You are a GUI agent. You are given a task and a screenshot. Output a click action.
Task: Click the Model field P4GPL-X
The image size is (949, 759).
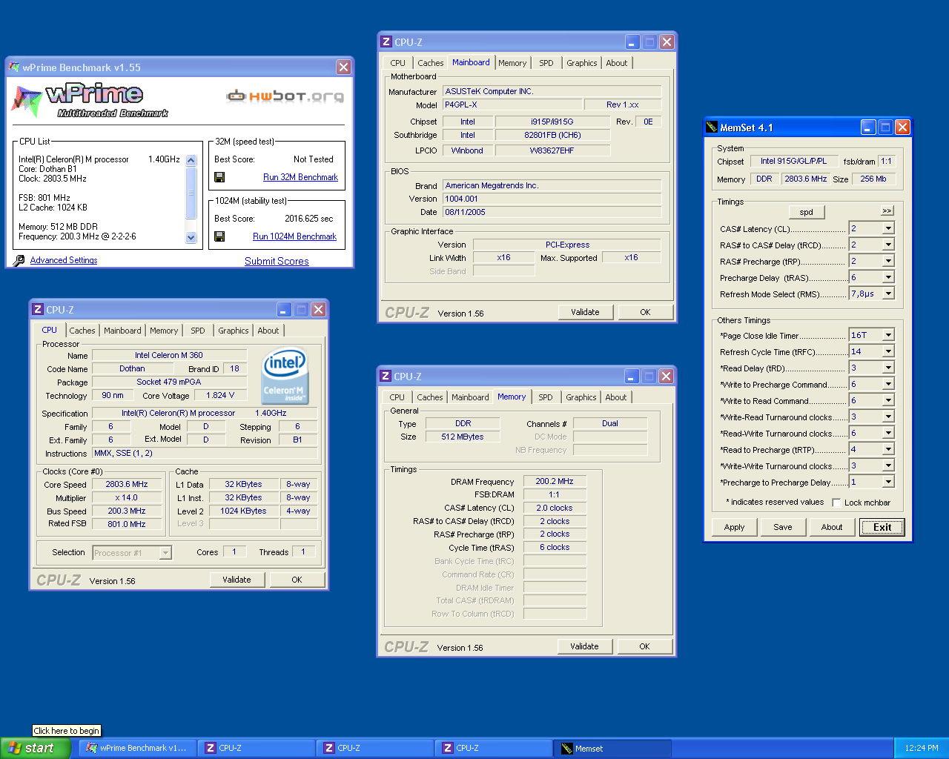point(512,105)
